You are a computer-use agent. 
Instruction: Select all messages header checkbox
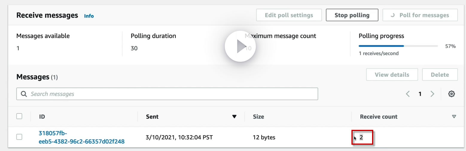[19, 116]
